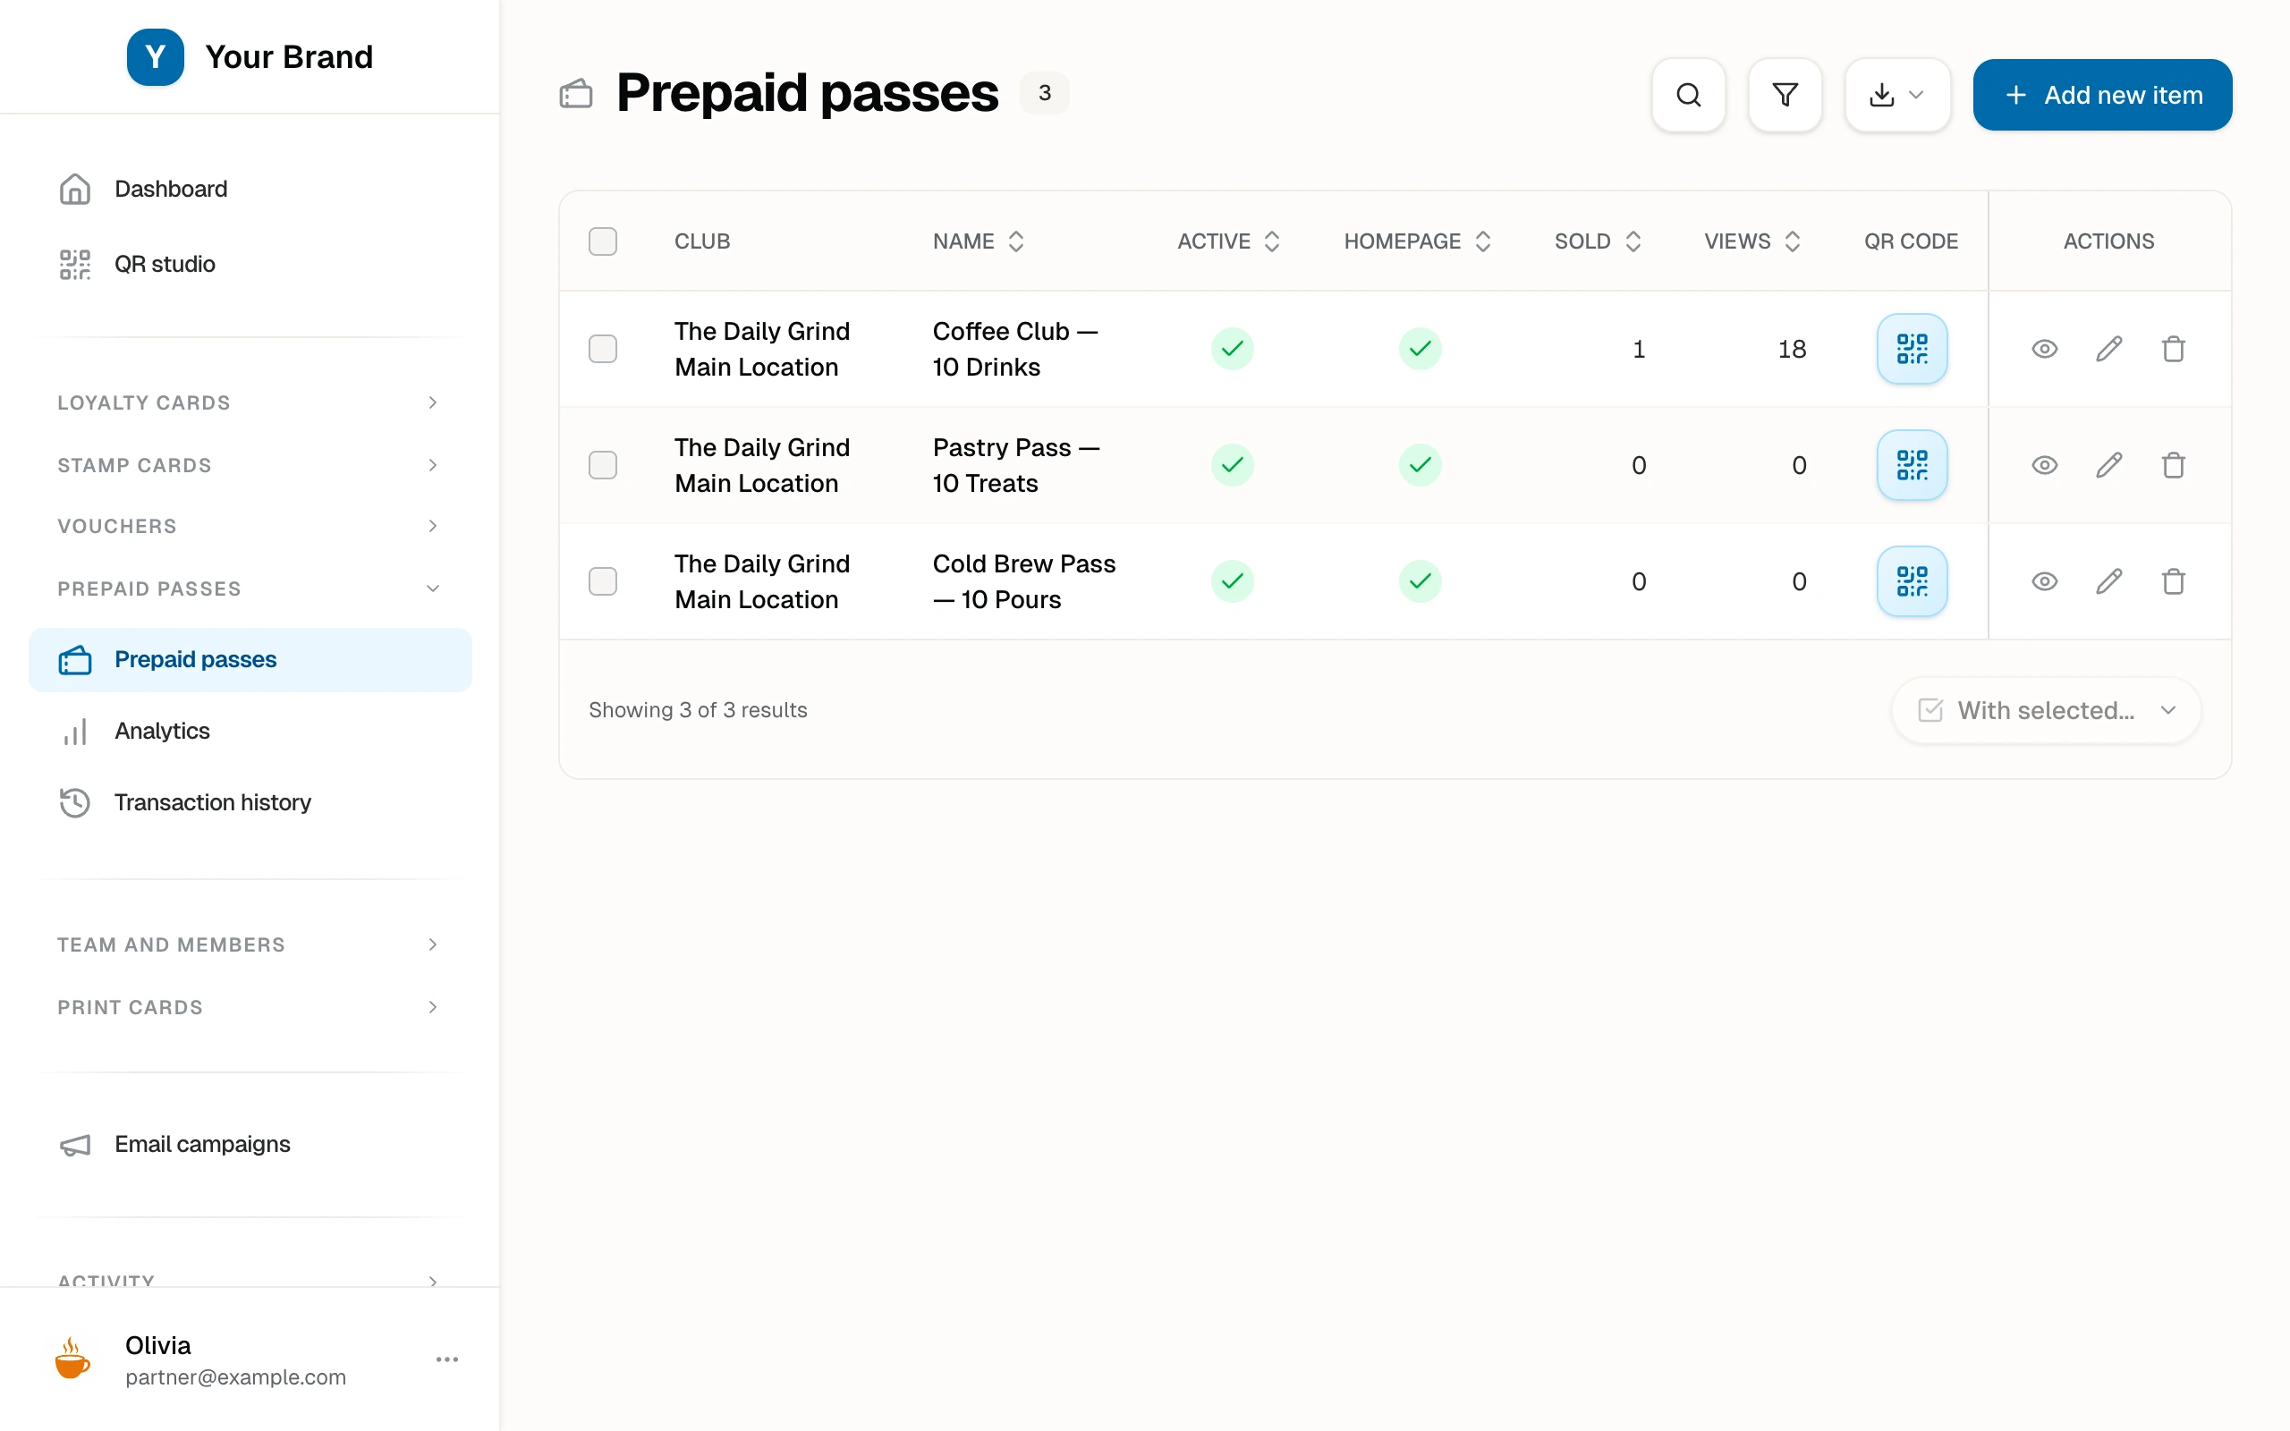This screenshot has height=1431, width=2290.
Task: Click Add new item button
Action: [x=2101, y=95]
